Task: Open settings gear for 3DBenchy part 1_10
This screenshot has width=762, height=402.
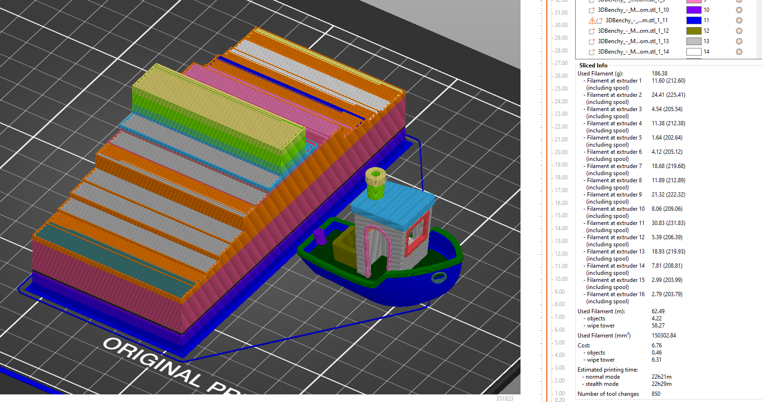Action: 739,10
